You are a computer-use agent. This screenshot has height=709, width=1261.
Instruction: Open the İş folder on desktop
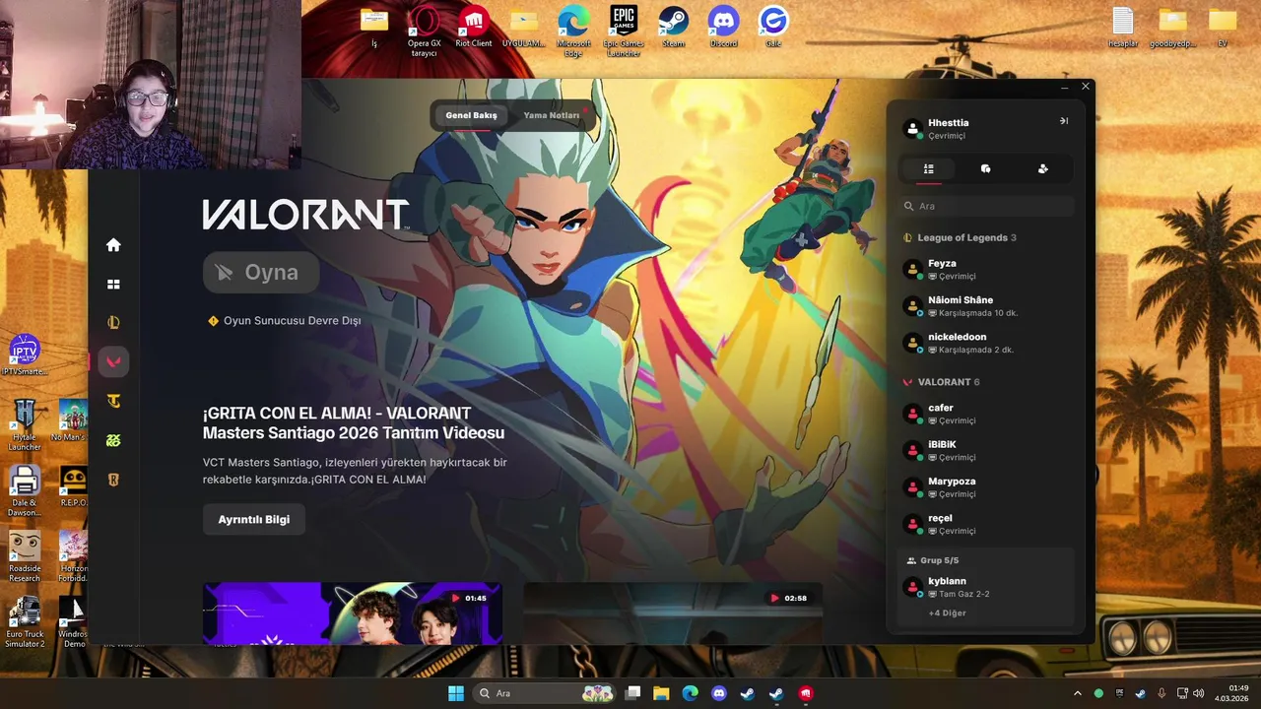tap(374, 28)
